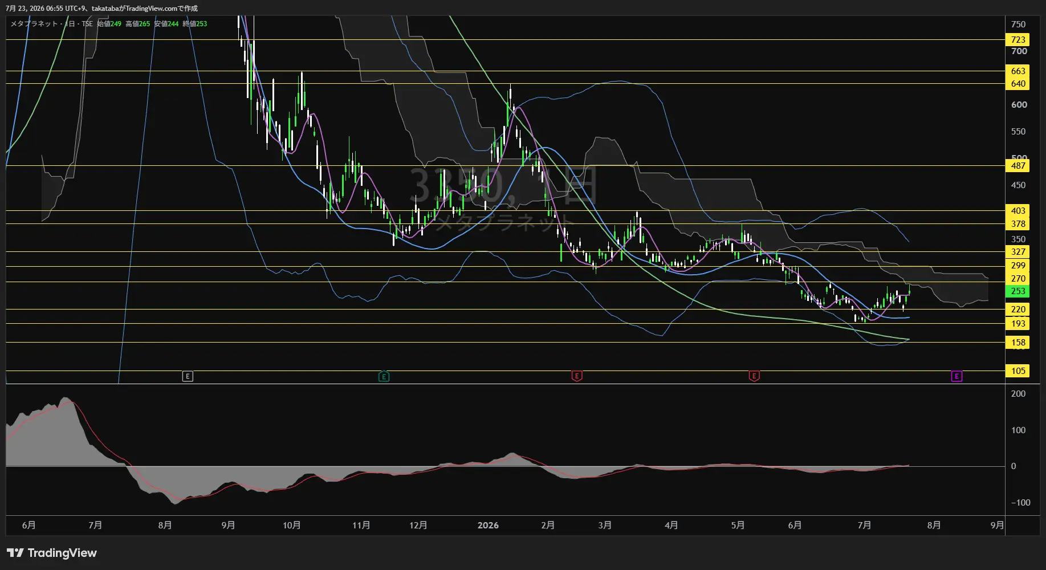Click the yellow 403 price level label
Image resolution: width=1046 pixels, height=570 pixels.
point(1018,211)
